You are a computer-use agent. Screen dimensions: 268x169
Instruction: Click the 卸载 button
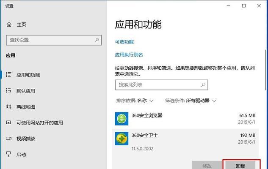tap(240, 165)
